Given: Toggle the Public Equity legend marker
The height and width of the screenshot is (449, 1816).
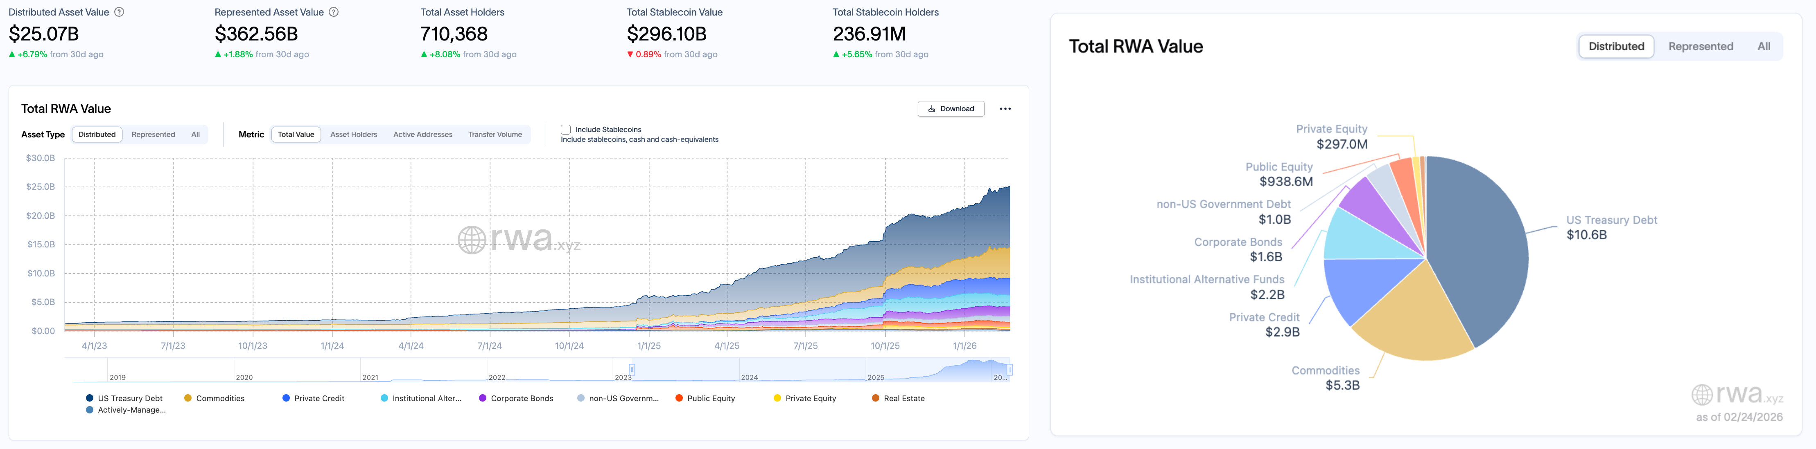Looking at the screenshot, I should (679, 398).
